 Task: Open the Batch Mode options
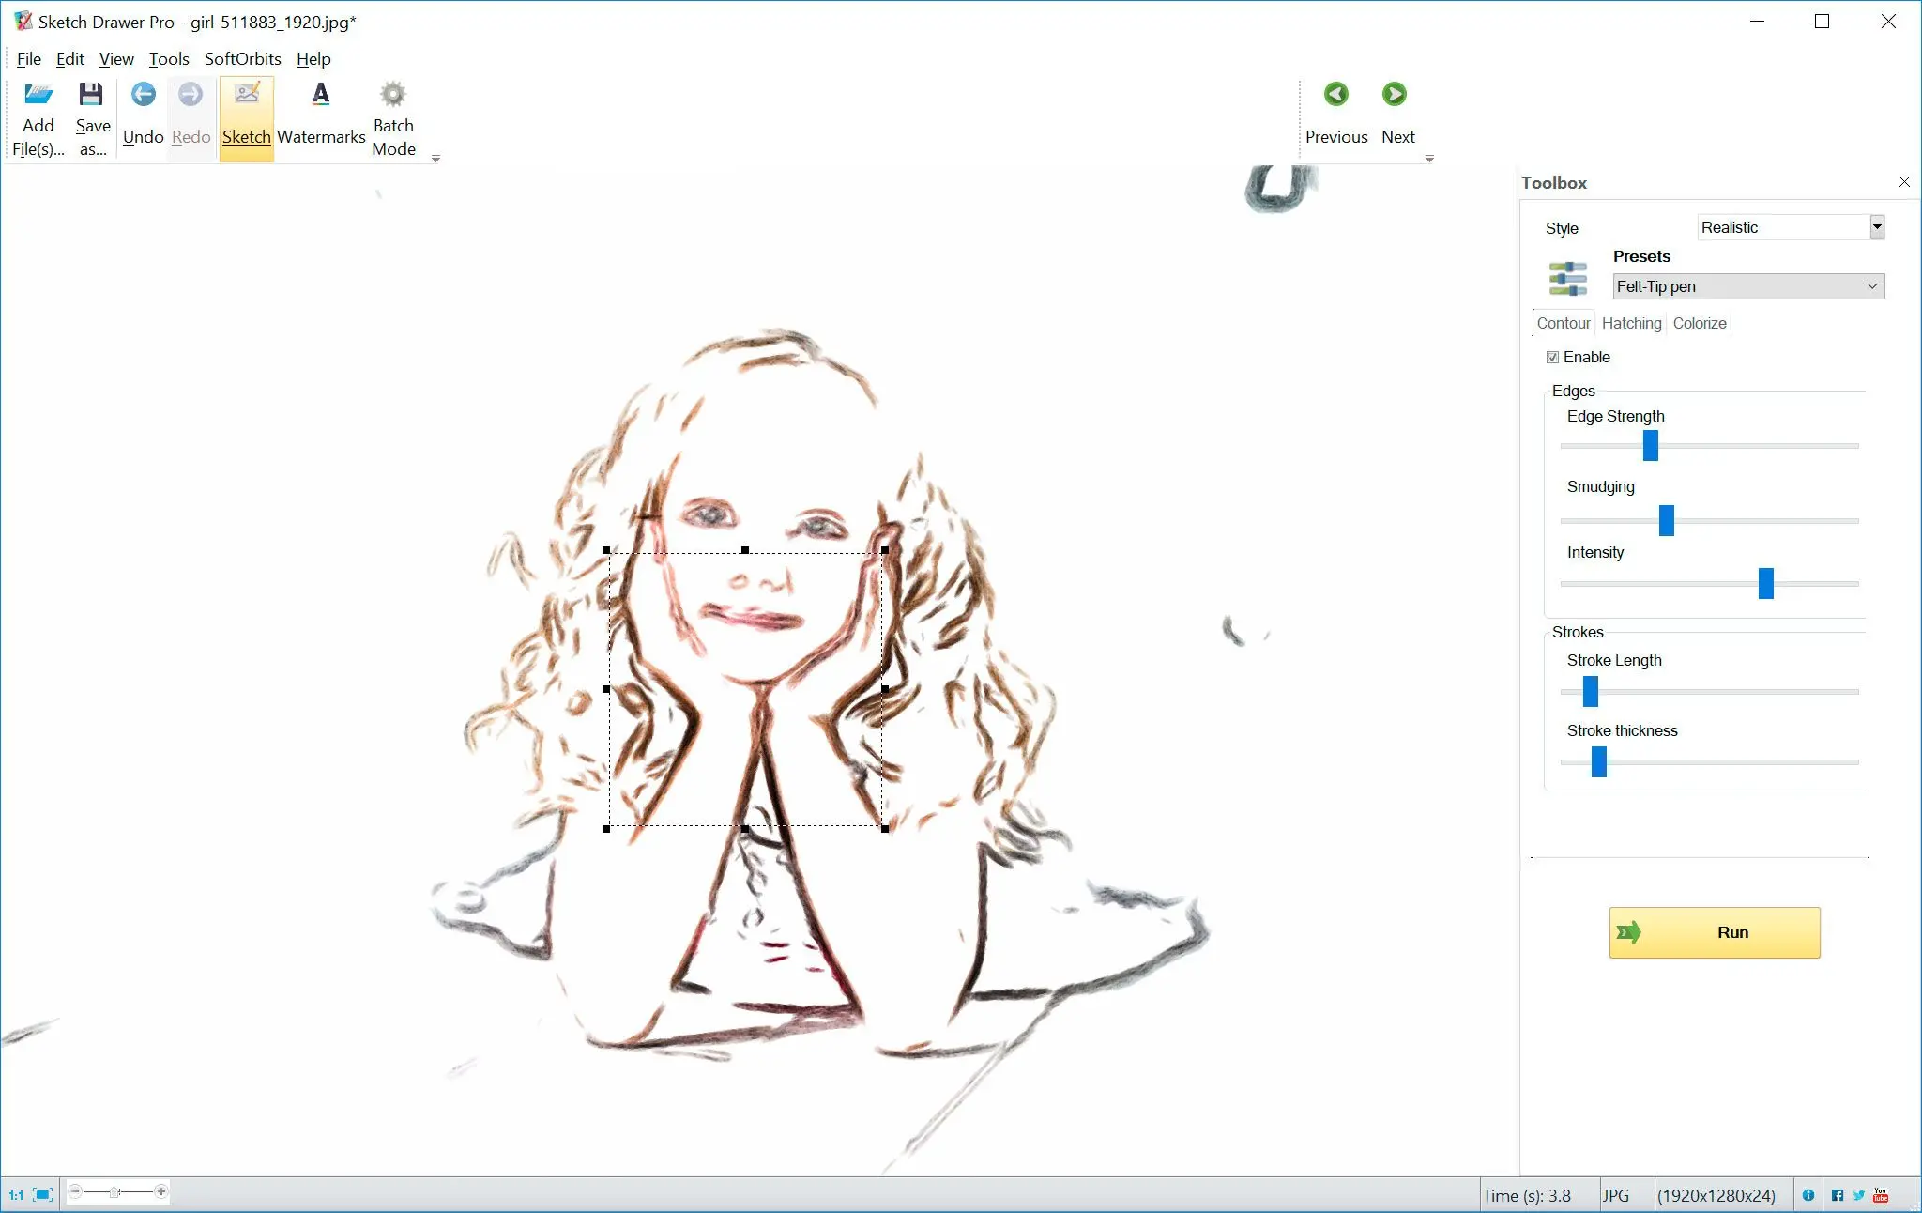tap(394, 117)
